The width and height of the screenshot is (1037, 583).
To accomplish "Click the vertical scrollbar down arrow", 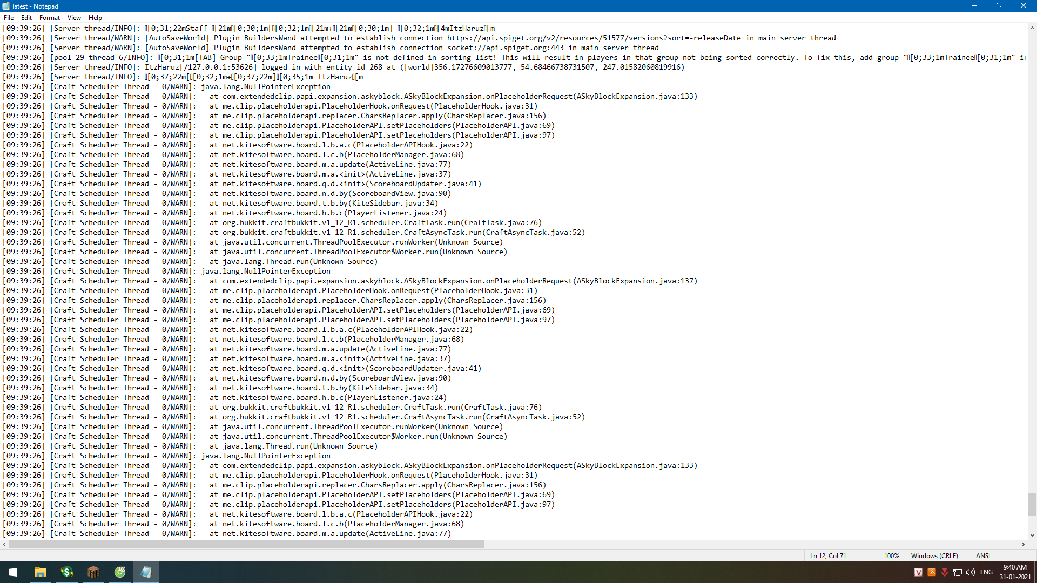I will coord(1032,535).
